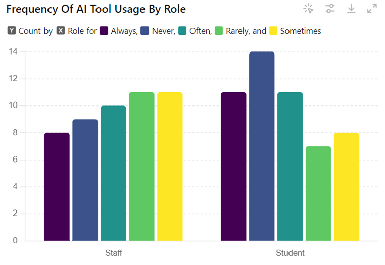The image size is (385, 265).
Task: Hide the Rarely series via green swatch
Action: click(x=219, y=31)
